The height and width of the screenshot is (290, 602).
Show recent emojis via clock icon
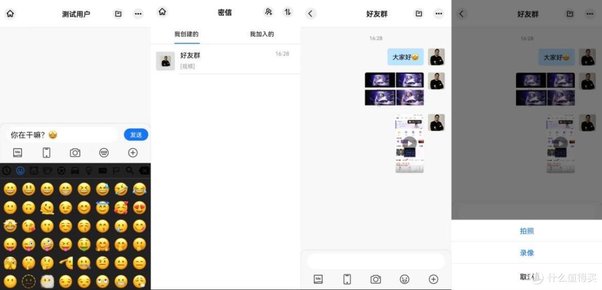(x=7, y=171)
